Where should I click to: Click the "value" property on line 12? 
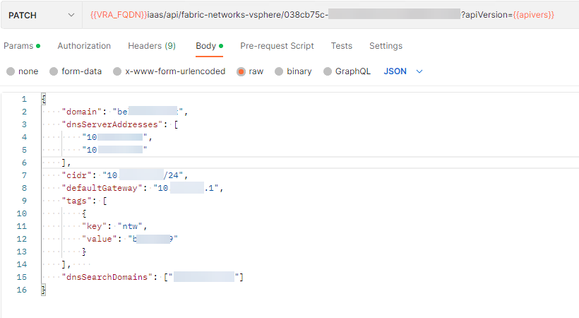coord(100,239)
